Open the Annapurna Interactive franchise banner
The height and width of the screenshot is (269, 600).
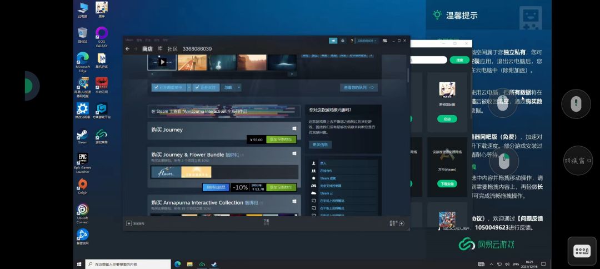coord(224,111)
